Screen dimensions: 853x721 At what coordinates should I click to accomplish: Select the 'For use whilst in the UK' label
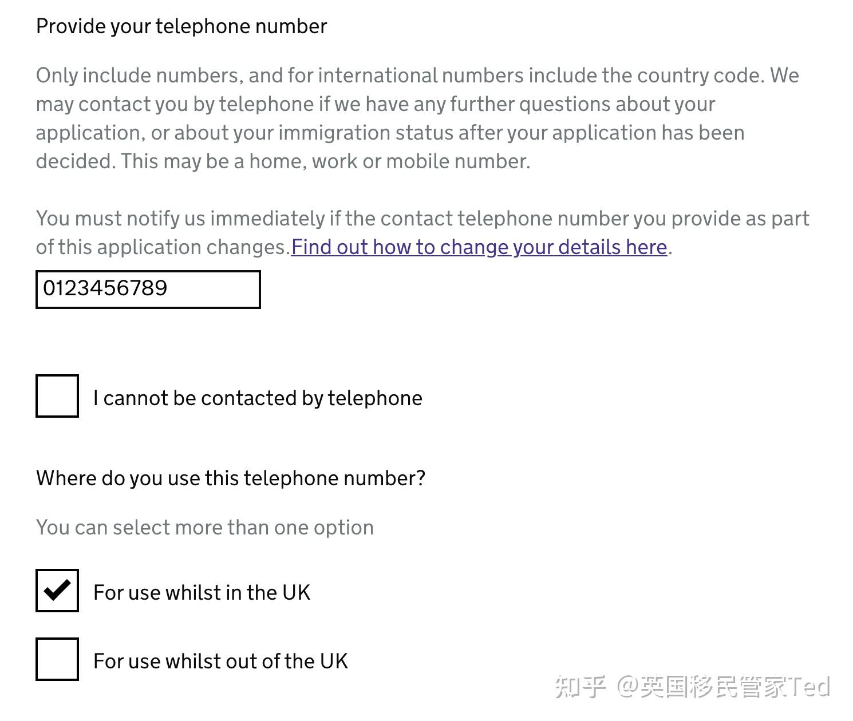201,592
